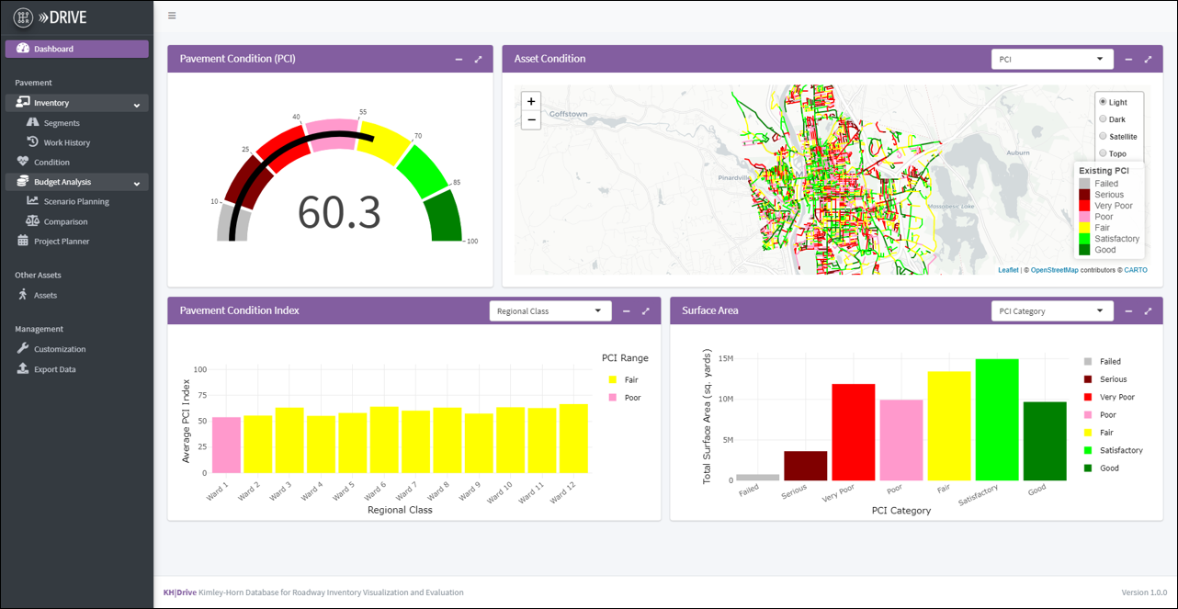Viewport: 1178px width, 609px height.
Task: Click the Segments road icon in sidebar
Action: pos(33,122)
